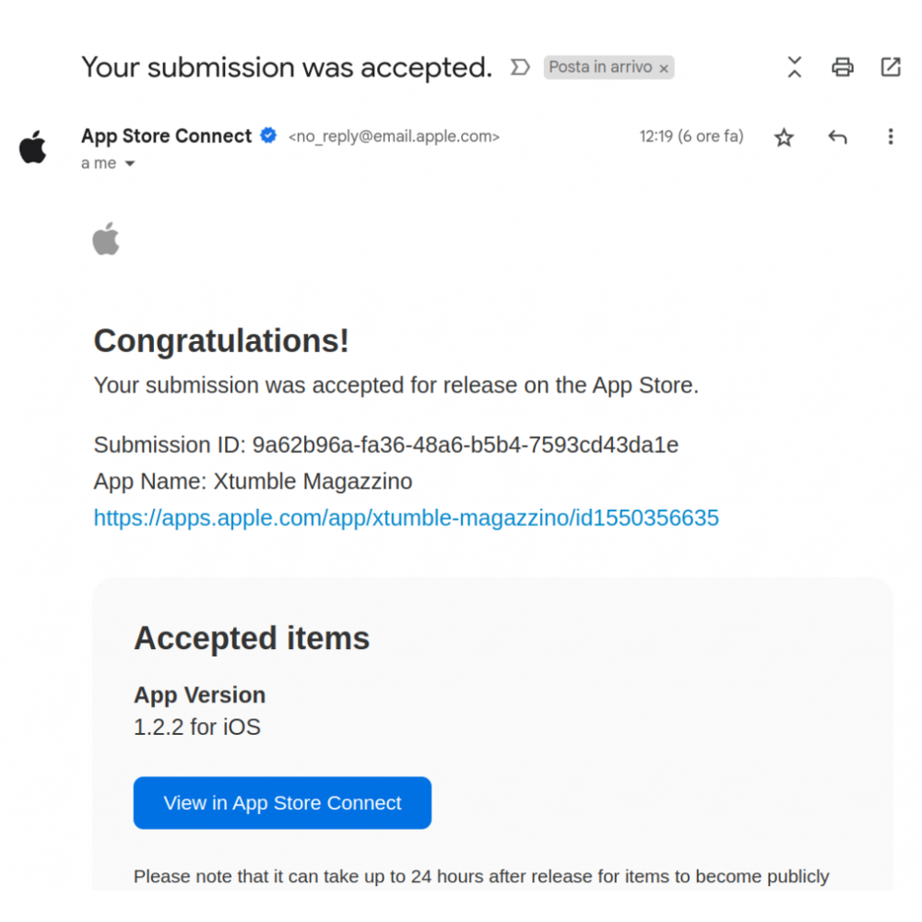
Task: Click the email subject line text
Action: click(x=287, y=67)
